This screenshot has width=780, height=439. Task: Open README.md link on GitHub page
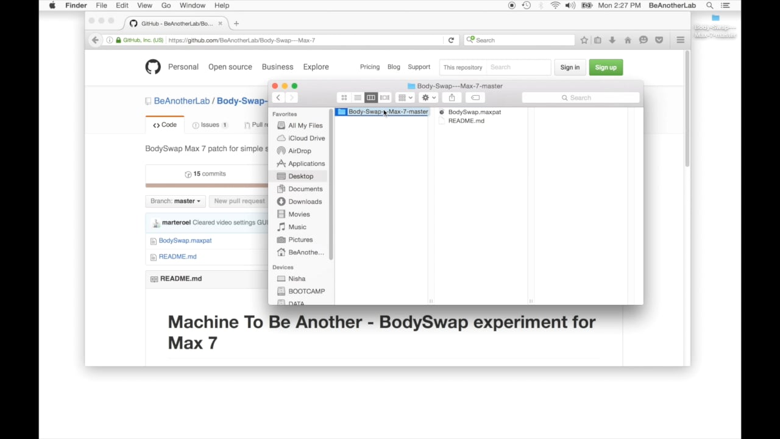(177, 257)
